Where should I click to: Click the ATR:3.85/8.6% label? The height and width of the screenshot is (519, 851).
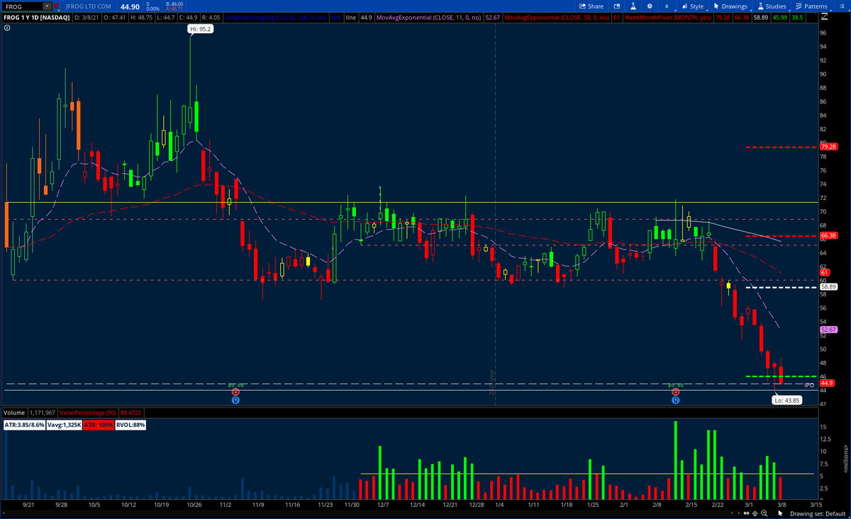25,425
